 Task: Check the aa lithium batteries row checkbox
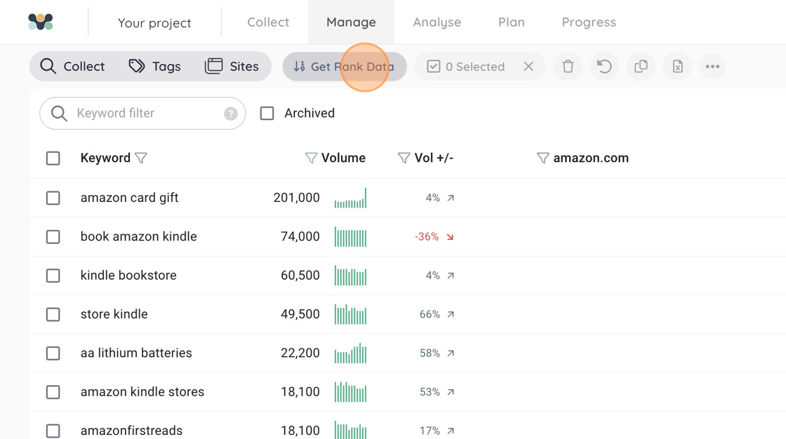(53, 353)
